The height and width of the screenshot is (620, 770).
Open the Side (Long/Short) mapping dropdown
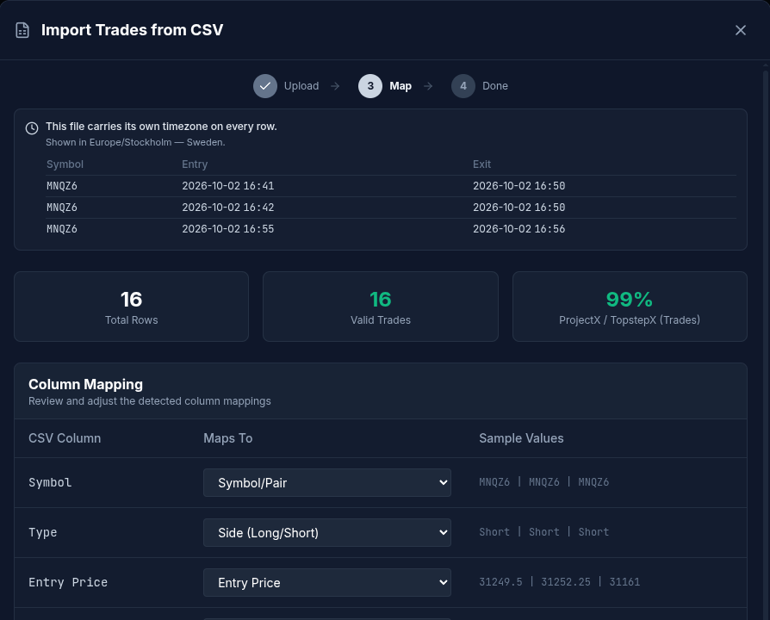click(327, 533)
